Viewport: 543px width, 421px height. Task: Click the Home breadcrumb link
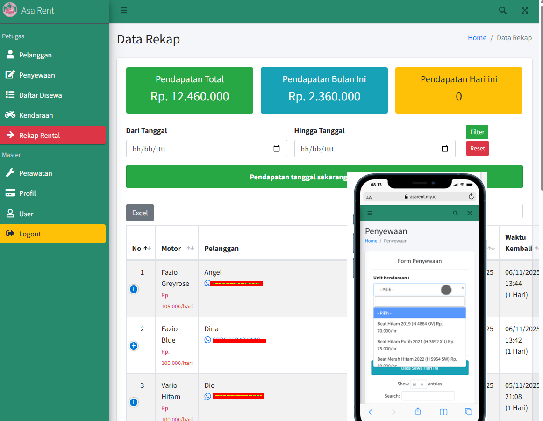(477, 37)
